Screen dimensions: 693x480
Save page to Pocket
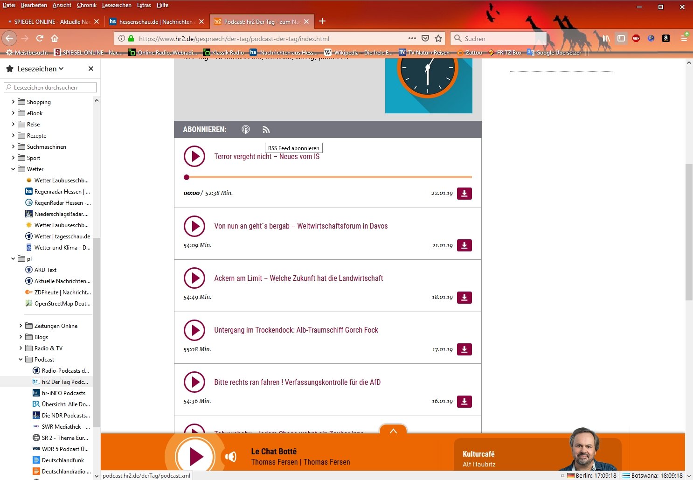click(x=425, y=38)
